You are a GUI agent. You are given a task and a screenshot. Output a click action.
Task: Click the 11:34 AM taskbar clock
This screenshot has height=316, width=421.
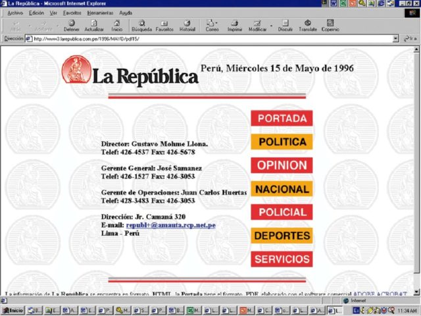tap(407, 311)
